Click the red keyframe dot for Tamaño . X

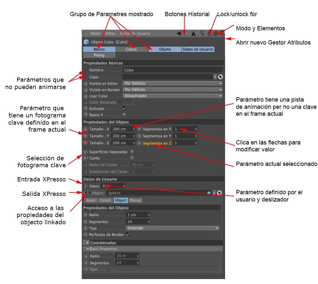(85, 129)
